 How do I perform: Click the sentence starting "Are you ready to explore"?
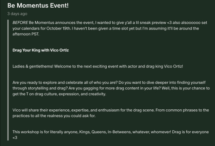65,83
